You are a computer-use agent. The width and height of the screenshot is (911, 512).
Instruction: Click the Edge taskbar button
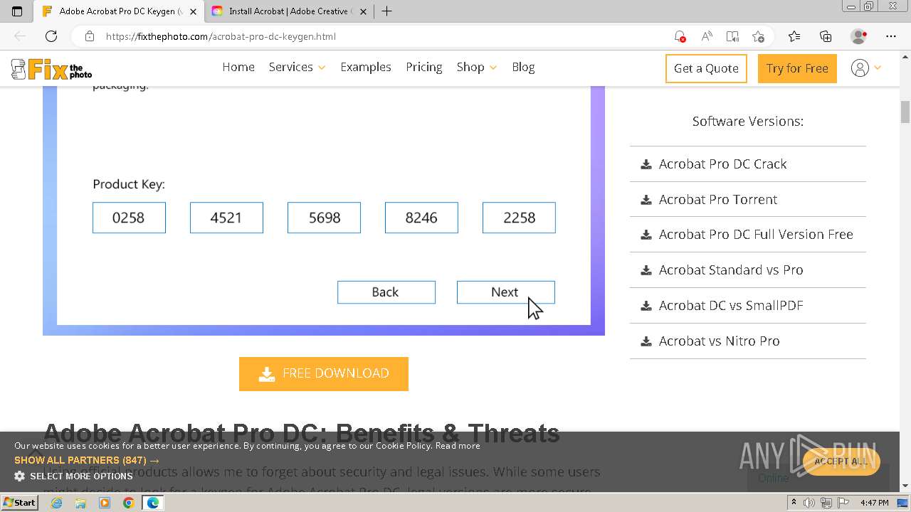pyautogui.click(x=152, y=503)
